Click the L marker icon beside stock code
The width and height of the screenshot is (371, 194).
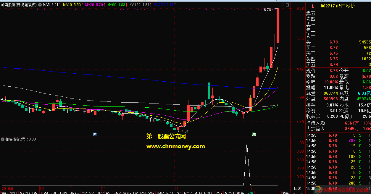[313, 6]
